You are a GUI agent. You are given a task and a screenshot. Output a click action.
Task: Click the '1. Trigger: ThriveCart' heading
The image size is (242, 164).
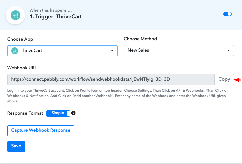pyautogui.click(x=56, y=17)
